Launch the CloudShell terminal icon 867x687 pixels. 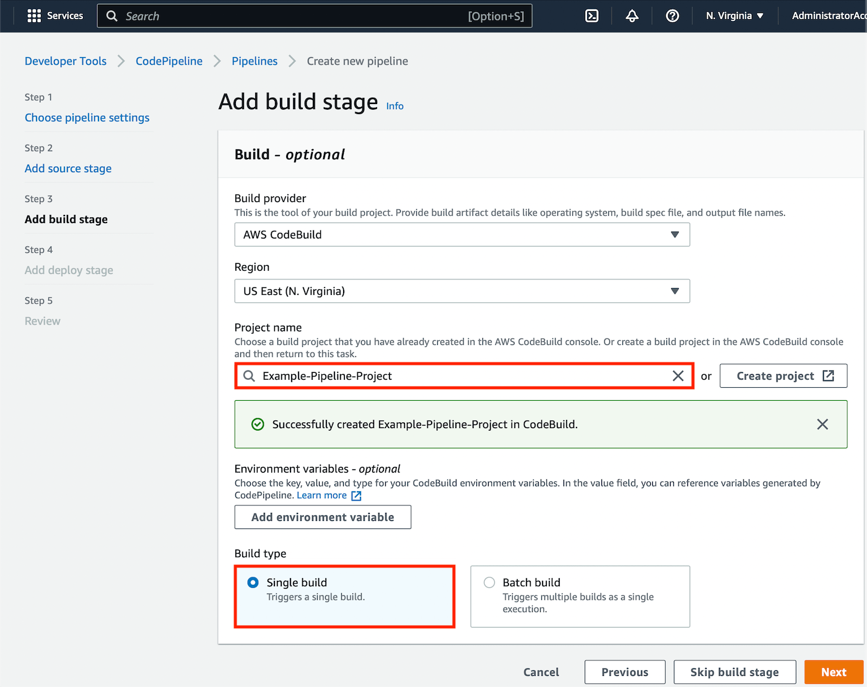point(591,16)
